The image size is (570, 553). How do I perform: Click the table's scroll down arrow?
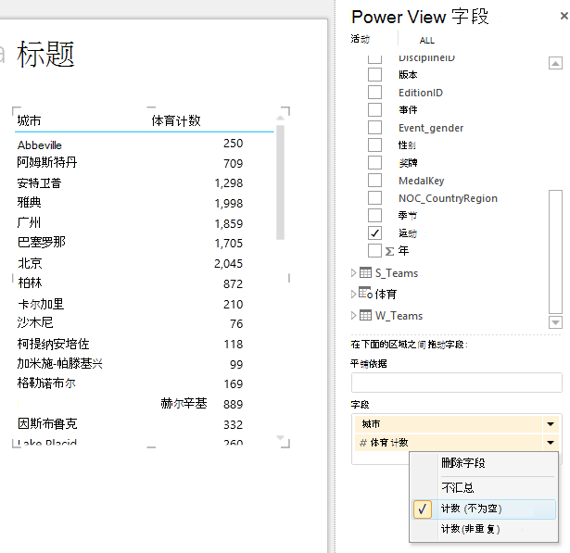tap(280, 438)
